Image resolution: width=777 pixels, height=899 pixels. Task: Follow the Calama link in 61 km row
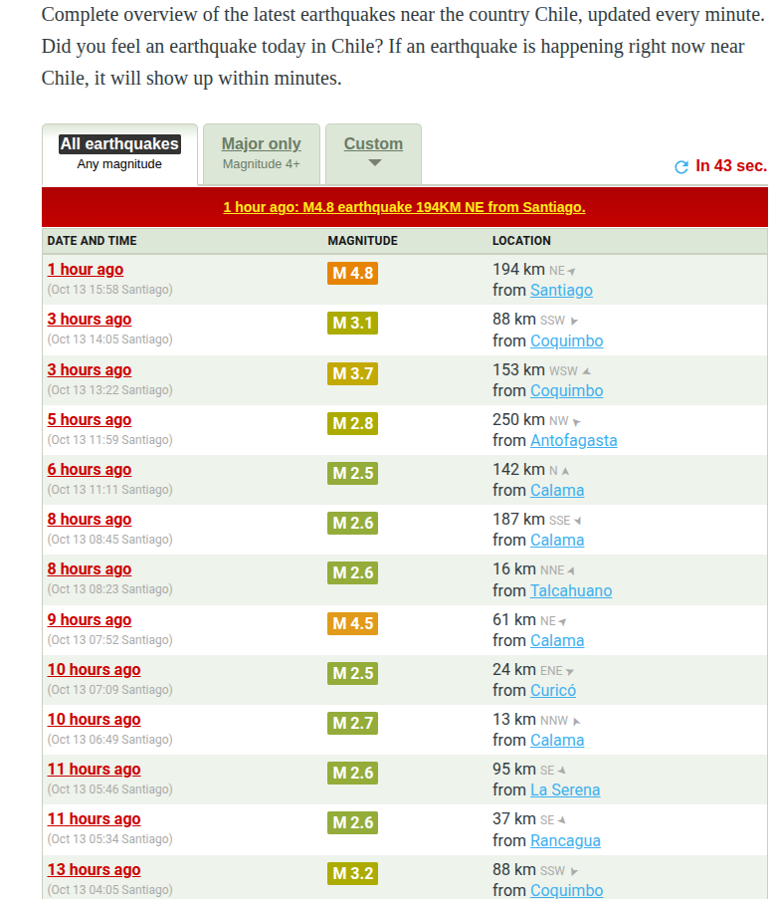click(557, 641)
